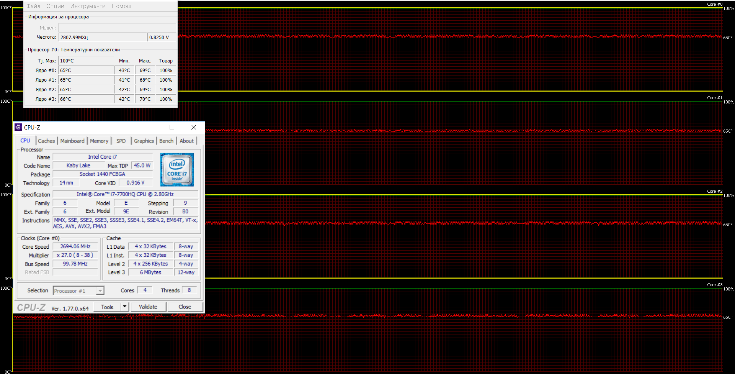
Task: Click the Core #1 graph label
Action: [714, 98]
